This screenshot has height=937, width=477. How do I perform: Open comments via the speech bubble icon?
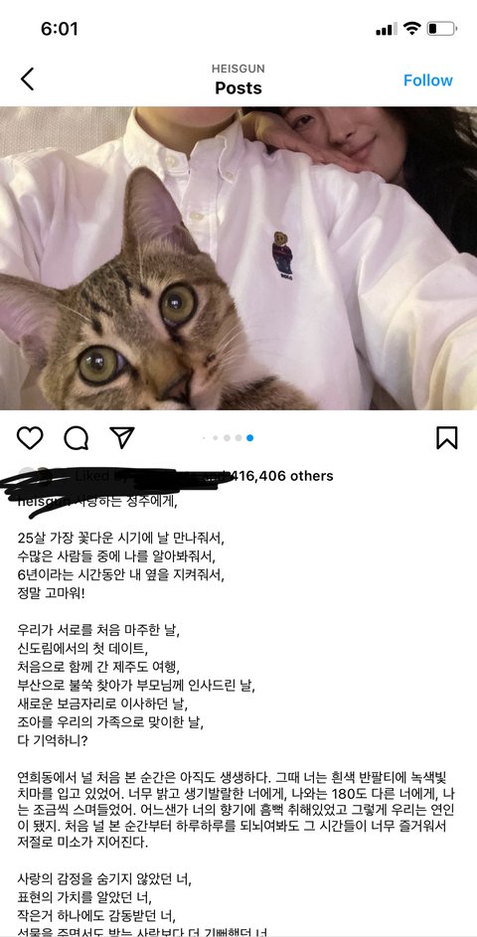76,438
